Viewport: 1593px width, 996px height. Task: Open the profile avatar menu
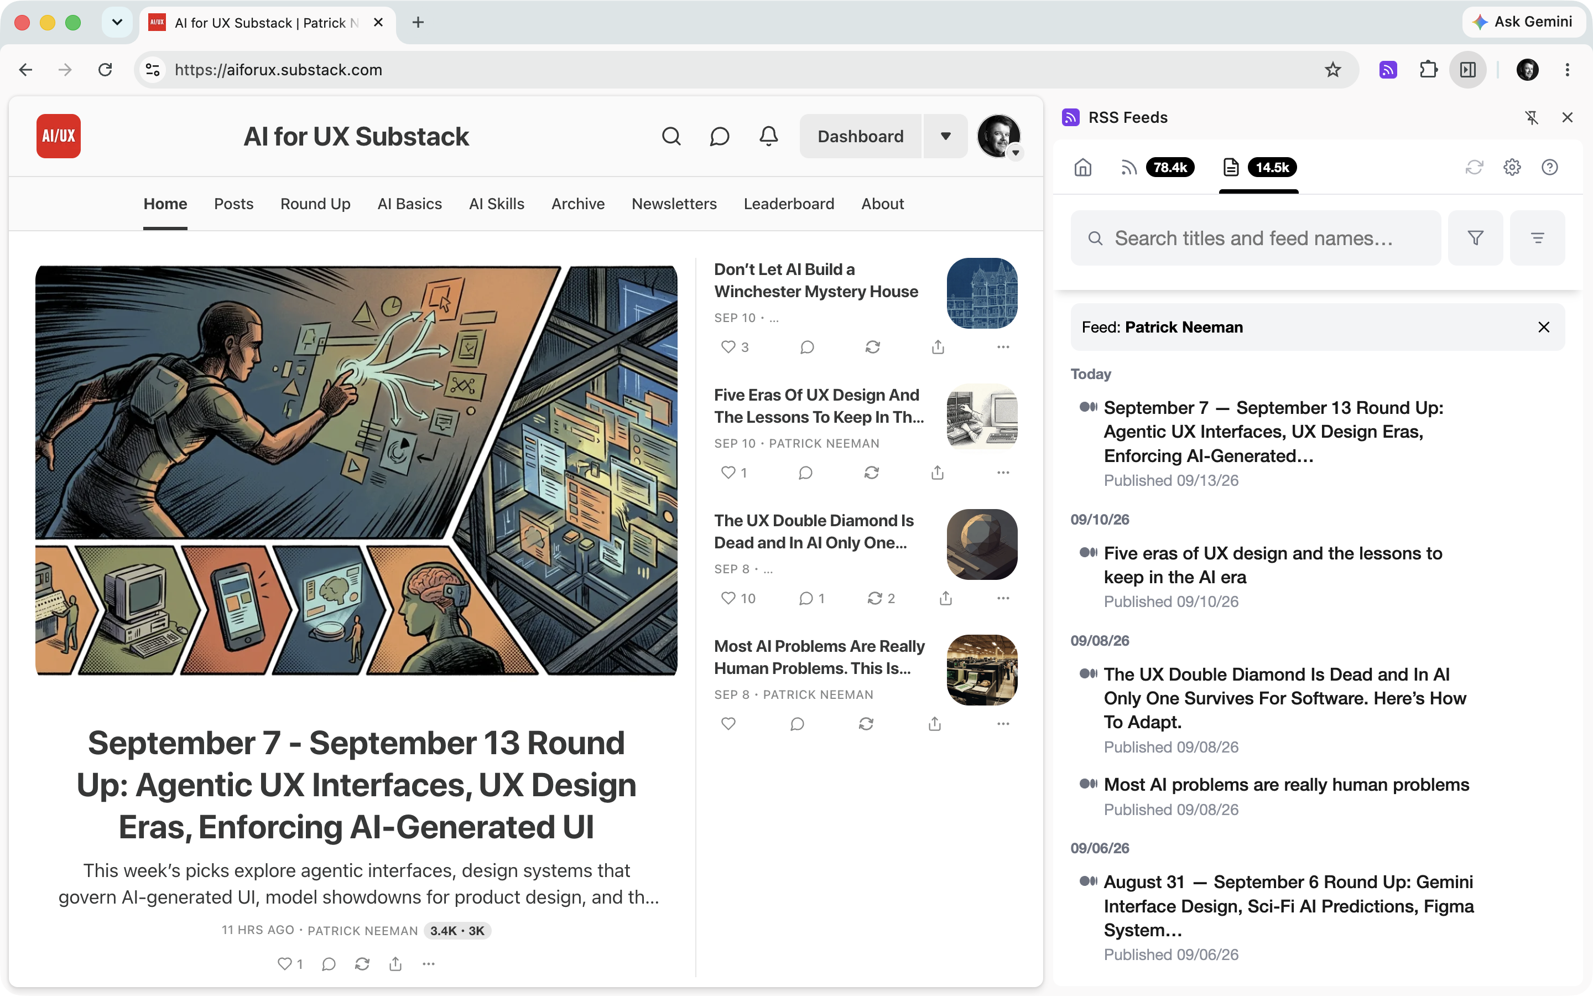click(x=998, y=136)
